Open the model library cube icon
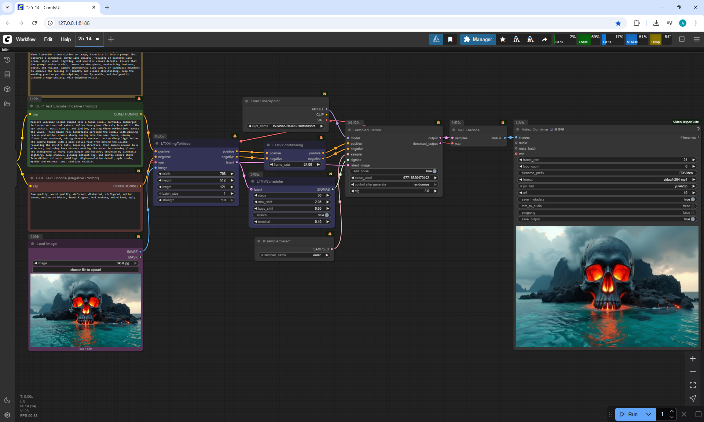Screen dimensions: 704x422 7,89
